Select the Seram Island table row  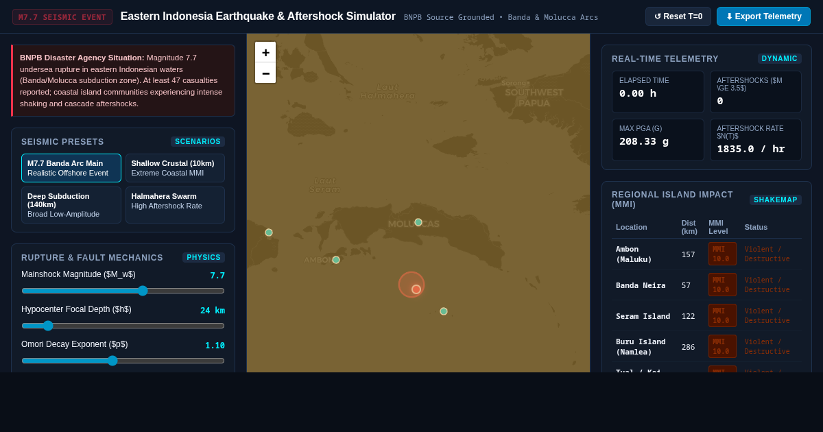pos(706,316)
